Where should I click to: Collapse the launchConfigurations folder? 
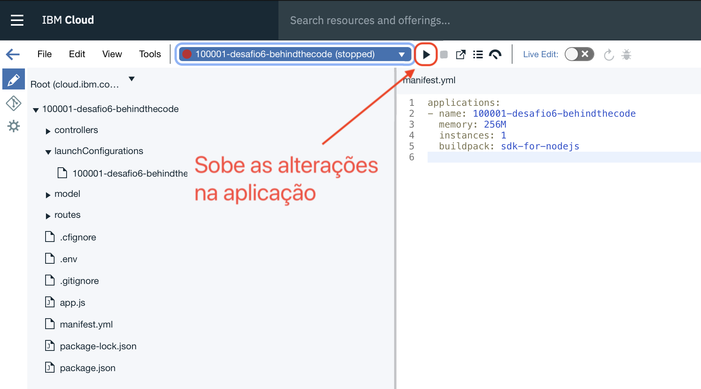pos(48,152)
